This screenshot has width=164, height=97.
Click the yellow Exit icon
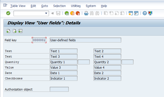[x=72, y=13]
